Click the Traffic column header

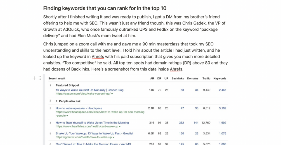click(x=206, y=78)
